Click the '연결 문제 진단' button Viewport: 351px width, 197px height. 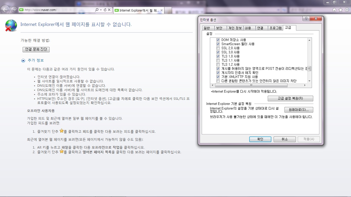tap(36, 49)
